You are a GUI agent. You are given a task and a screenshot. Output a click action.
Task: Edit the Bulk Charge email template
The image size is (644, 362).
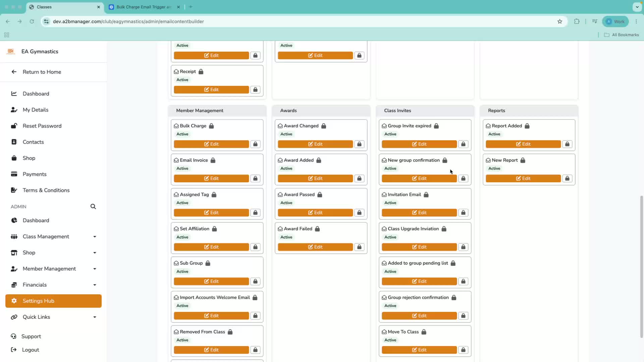click(211, 144)
